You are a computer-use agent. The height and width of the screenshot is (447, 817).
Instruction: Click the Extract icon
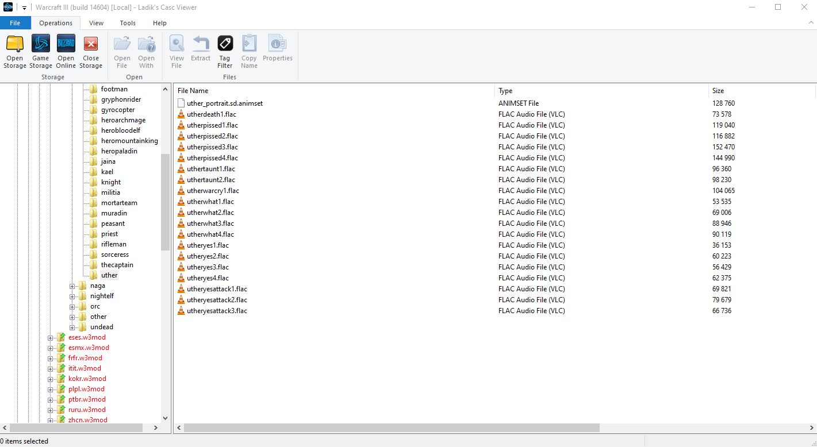[x=201, y=44]
